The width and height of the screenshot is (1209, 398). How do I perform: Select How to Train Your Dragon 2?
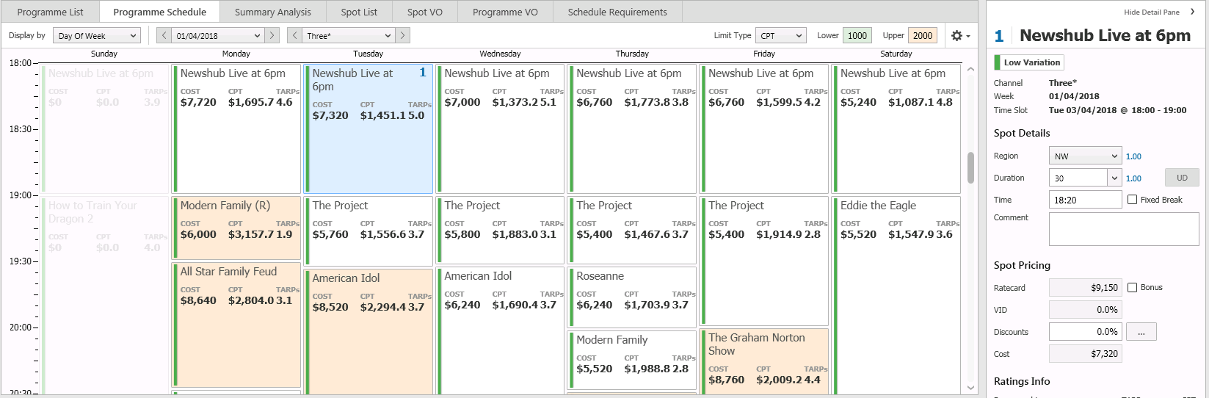click(x=104, y=295)
